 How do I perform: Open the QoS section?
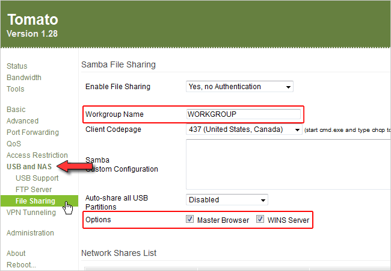(x=14, y=144)
